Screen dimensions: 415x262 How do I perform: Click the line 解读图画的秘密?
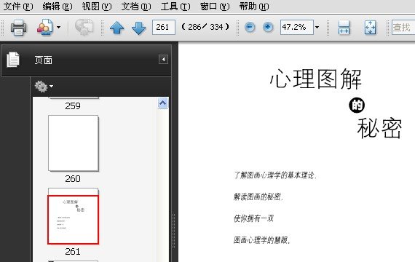coord(258,196)
